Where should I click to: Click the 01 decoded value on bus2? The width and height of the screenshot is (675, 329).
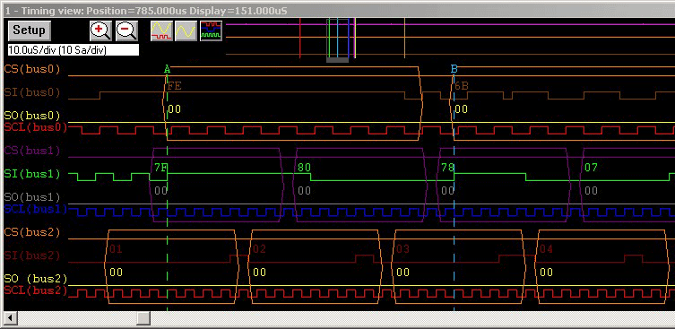pyautogui.click(x=116, y=249)
